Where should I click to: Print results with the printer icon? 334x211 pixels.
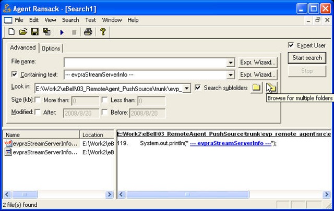[88, 32]
